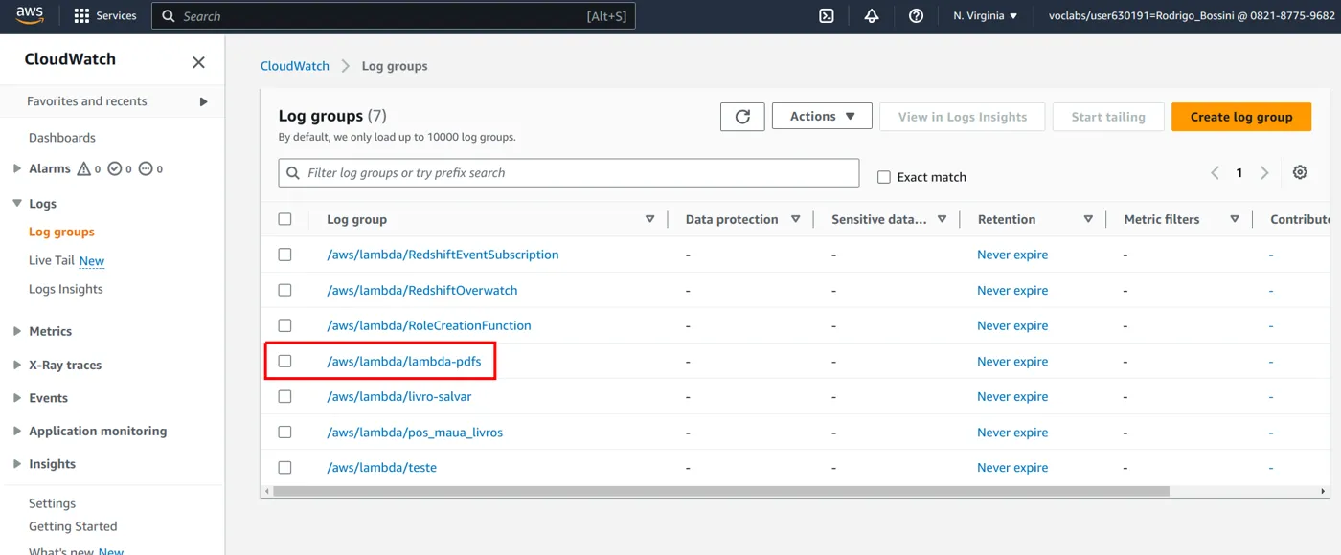Check the livro-salvar row checkbox
Viewport: 1341px width, 555px height.
tap(284, 396)
